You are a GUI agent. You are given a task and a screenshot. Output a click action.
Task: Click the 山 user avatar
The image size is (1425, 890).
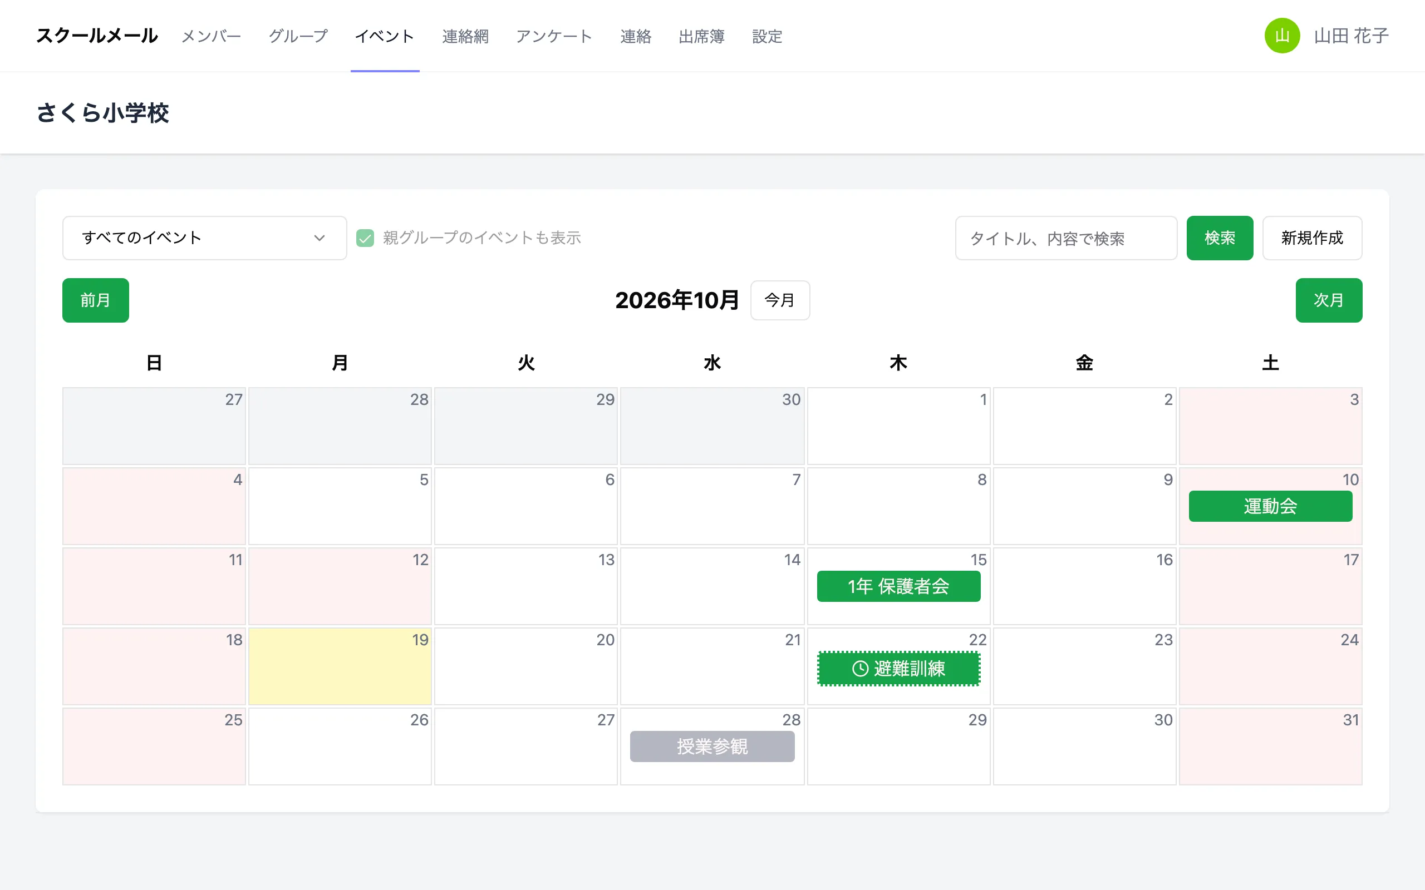pyautogui.click(x=1282, y=36)
